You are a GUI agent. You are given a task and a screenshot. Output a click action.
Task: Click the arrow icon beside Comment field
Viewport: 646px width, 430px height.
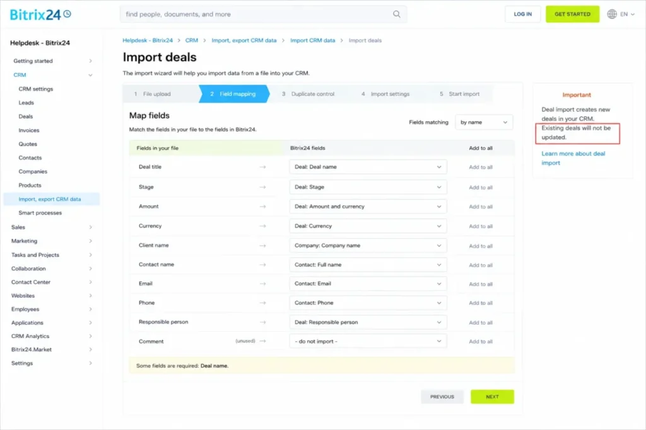pos(262,341)
